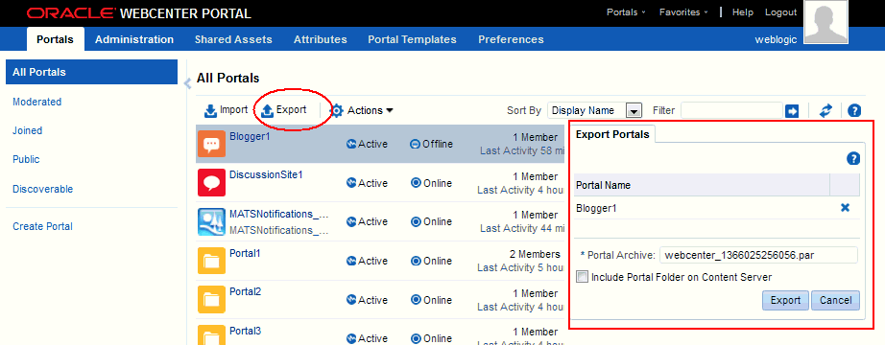Screen dimensions: 885x345
Task: Click the Blogger1 entry in Export Portals list
Action: coord(596,208)
